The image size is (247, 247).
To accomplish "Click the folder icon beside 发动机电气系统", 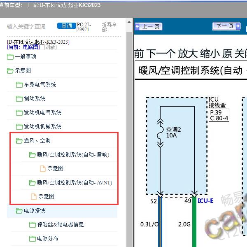I will pyautogui.click(x=19, y=113).
